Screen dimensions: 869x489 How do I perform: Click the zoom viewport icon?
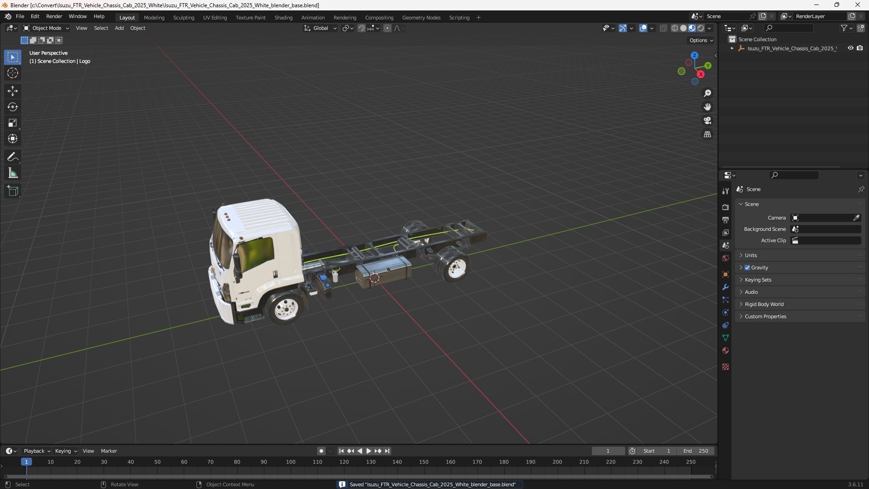click(x=707, y=93)
